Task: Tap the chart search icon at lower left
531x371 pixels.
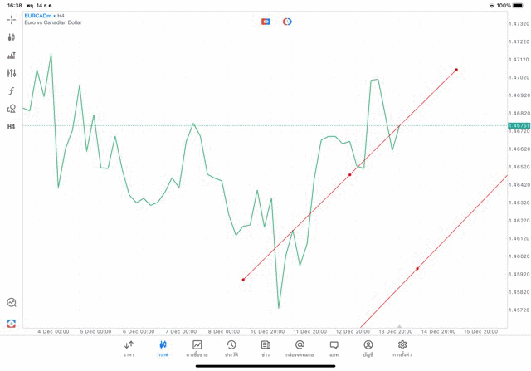Action: (12, 303)
